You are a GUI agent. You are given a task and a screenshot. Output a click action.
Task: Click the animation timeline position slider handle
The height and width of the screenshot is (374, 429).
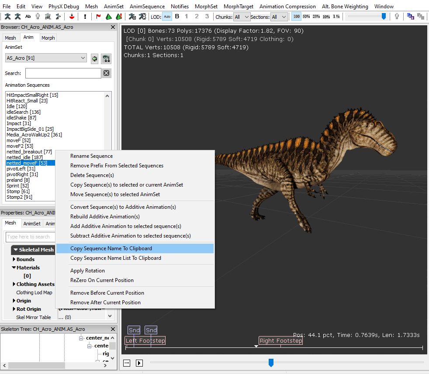click(x=271, y=362)
